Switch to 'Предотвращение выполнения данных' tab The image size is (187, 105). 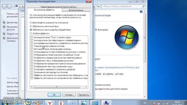pos(59,7)
